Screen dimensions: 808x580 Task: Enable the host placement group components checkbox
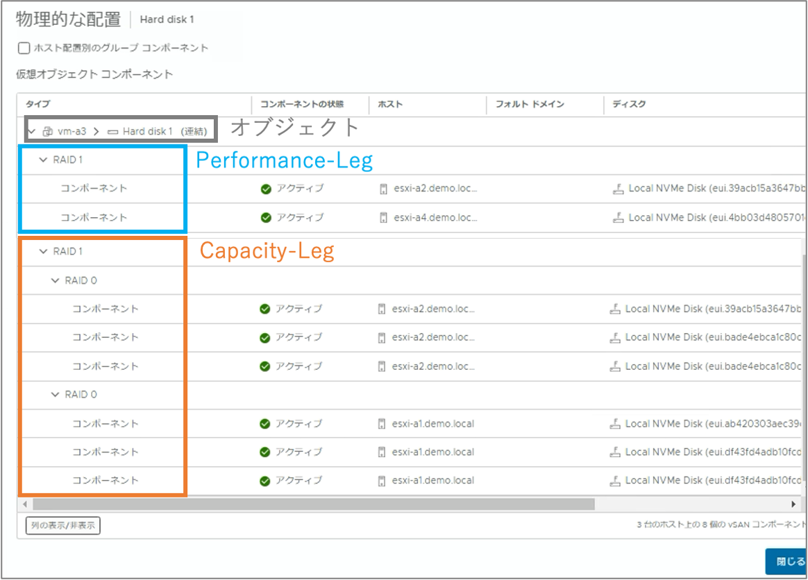(24, 48)
